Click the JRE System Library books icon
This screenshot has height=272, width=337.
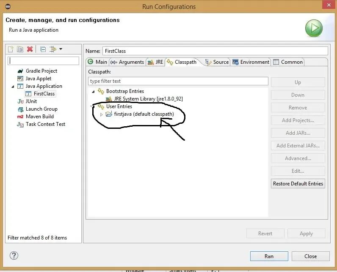pyautogui.click(x=109, y=99)
